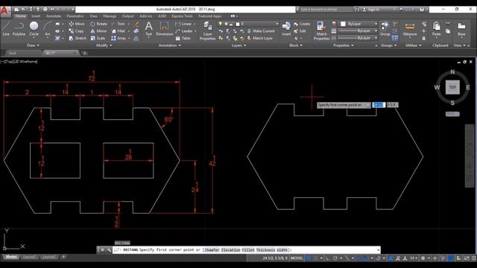Click the TOP face of ViewCube
477x268 pixels.
pos(452,87)
